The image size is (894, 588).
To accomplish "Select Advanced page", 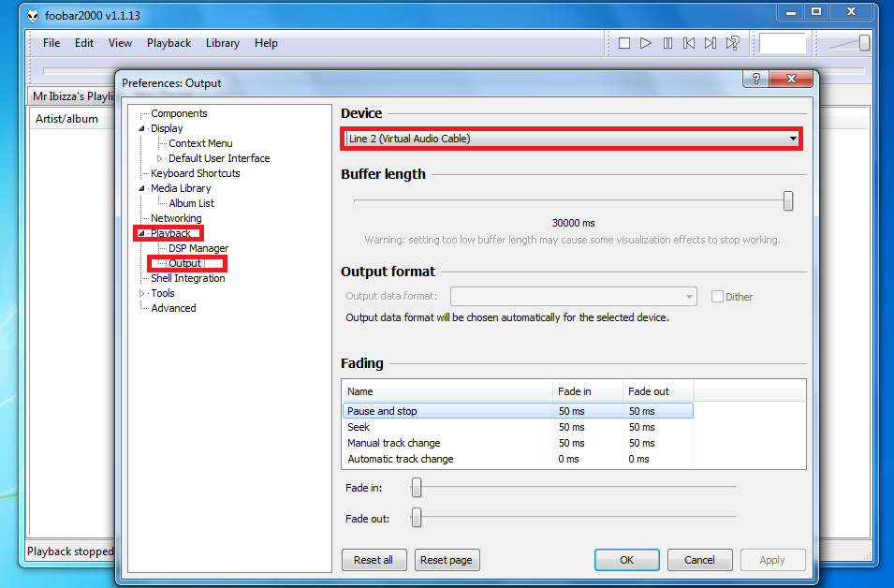I will (173, 309).
